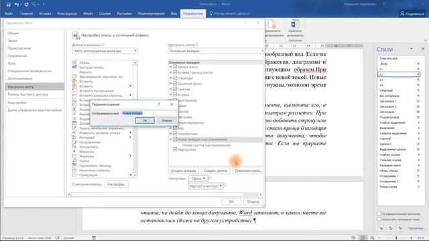
Task: Toggle the «Запись блога» checkbox
Action: click(x=175, y=67)
